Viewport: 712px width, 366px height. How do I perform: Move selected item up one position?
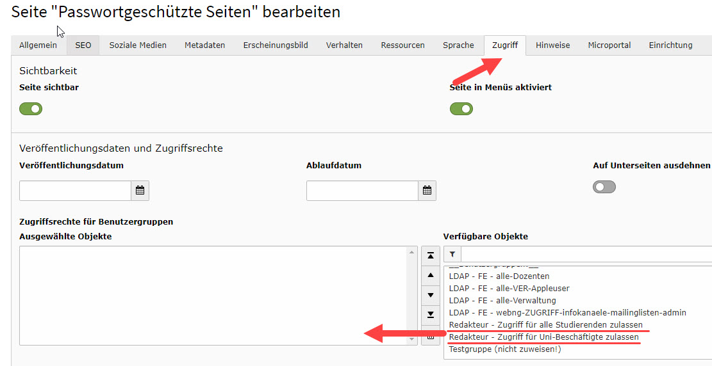coord(431,275)
